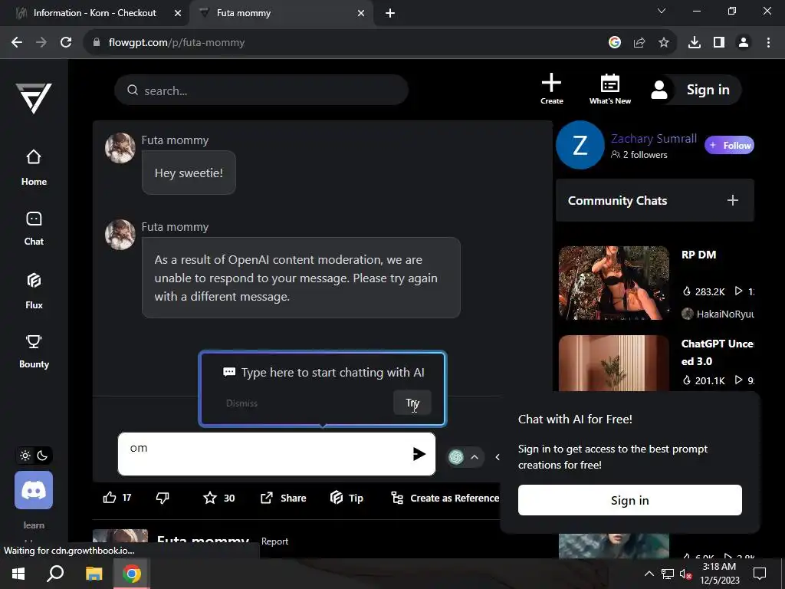Like the prompt with thumbs up
Screen dimensions: 785x589
[x=110, y=497]
